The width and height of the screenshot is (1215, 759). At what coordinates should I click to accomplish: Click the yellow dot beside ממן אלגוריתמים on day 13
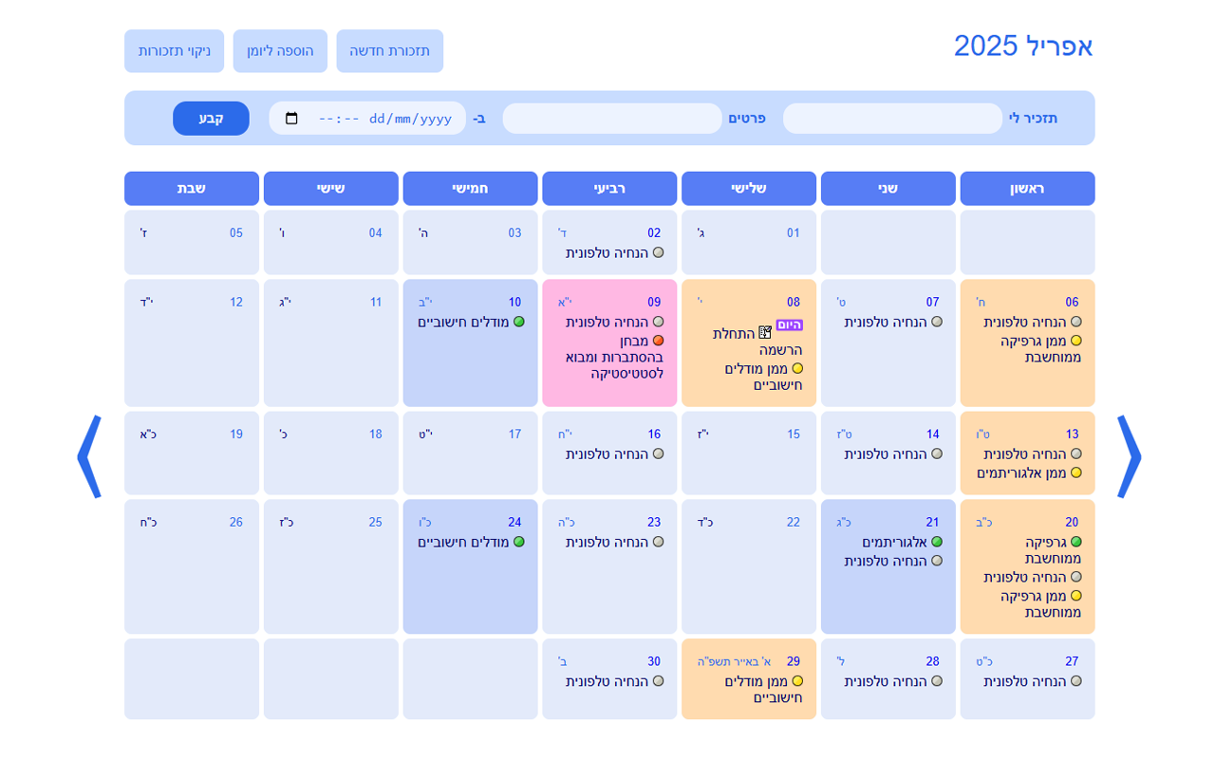click(1075, 472)
